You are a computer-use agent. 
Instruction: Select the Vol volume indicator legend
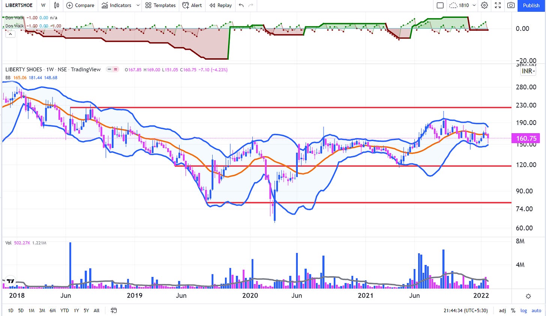[8, 243]
